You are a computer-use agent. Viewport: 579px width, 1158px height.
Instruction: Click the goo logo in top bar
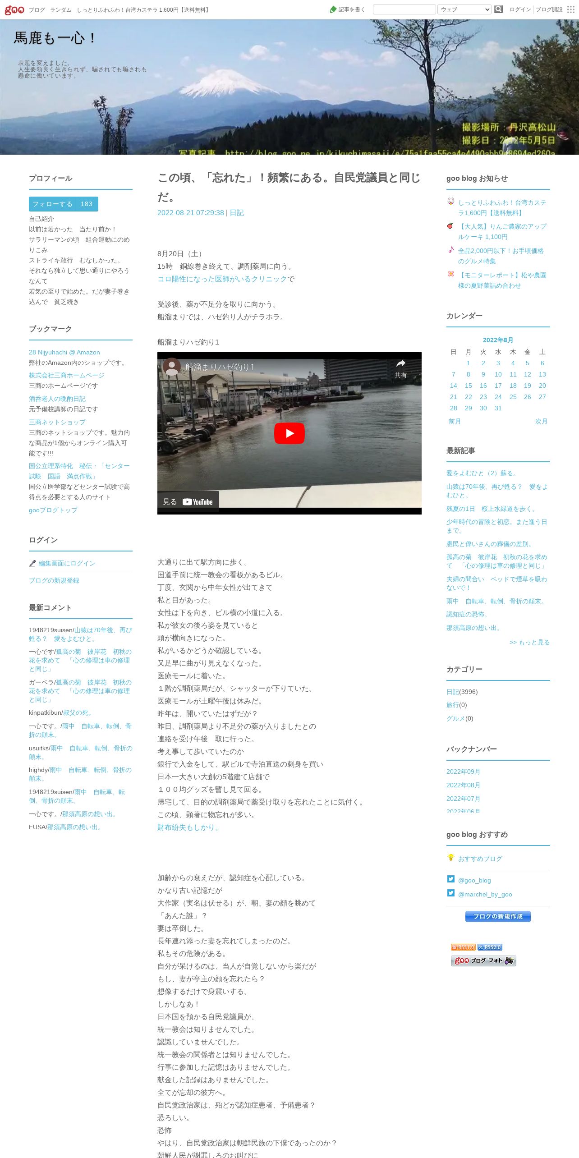[14, 9]
